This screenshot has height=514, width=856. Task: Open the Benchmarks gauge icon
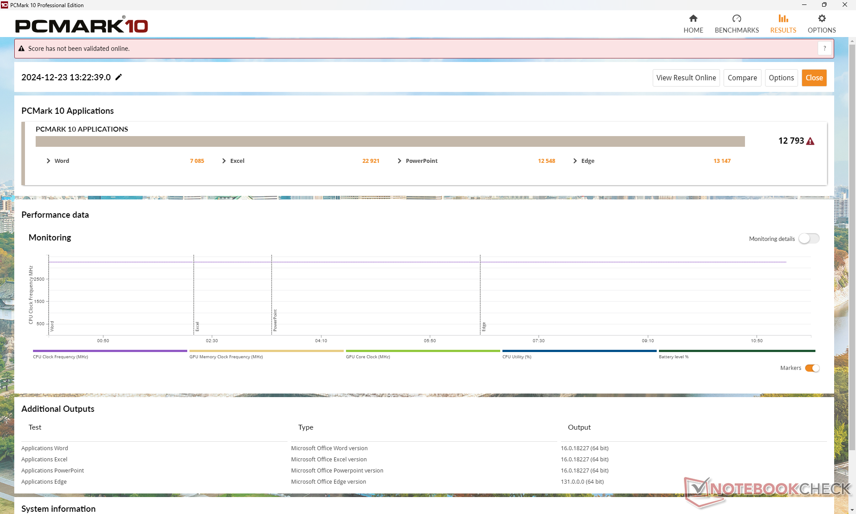tap(737, 18)
